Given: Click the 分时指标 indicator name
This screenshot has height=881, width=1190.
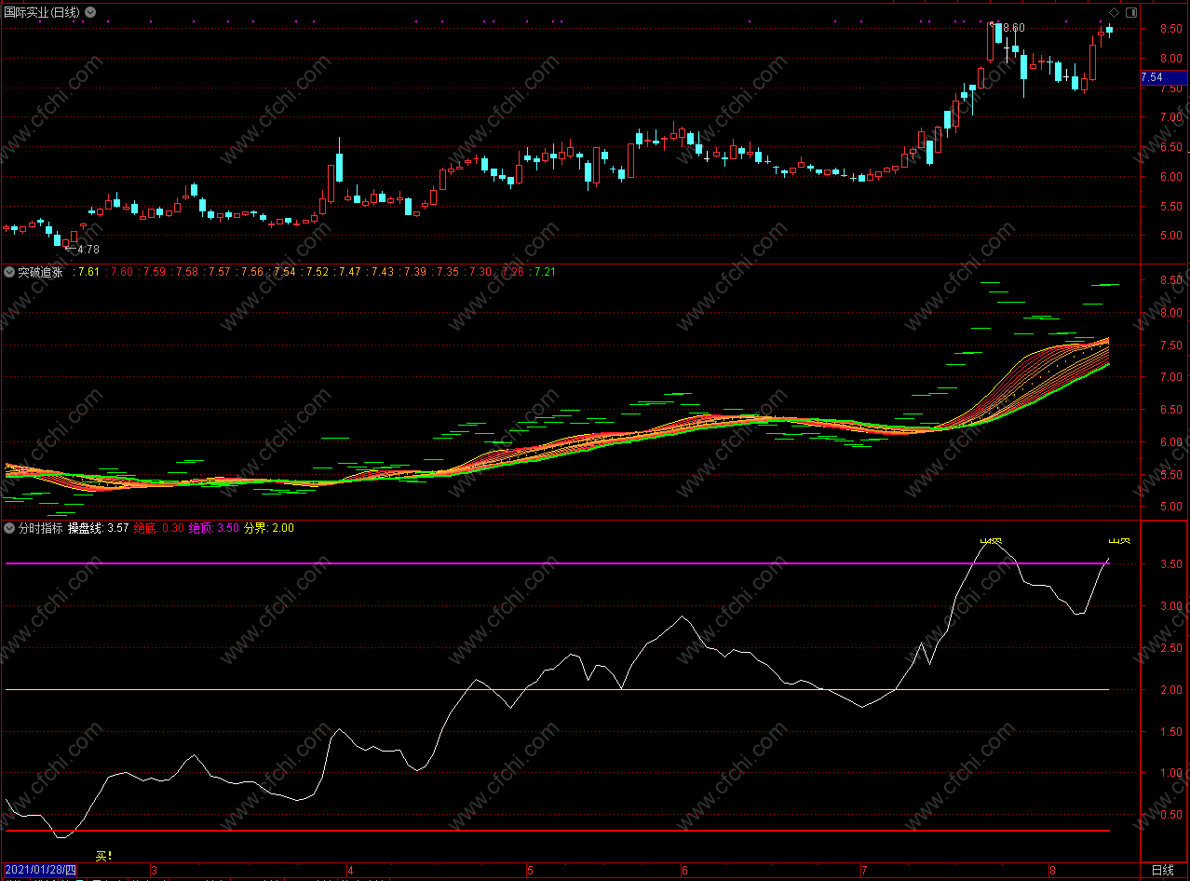Looking at the screenshot, I should tap(41, 528).
